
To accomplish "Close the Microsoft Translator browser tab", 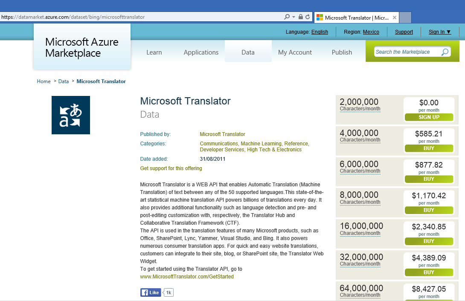I will point(395,17).
